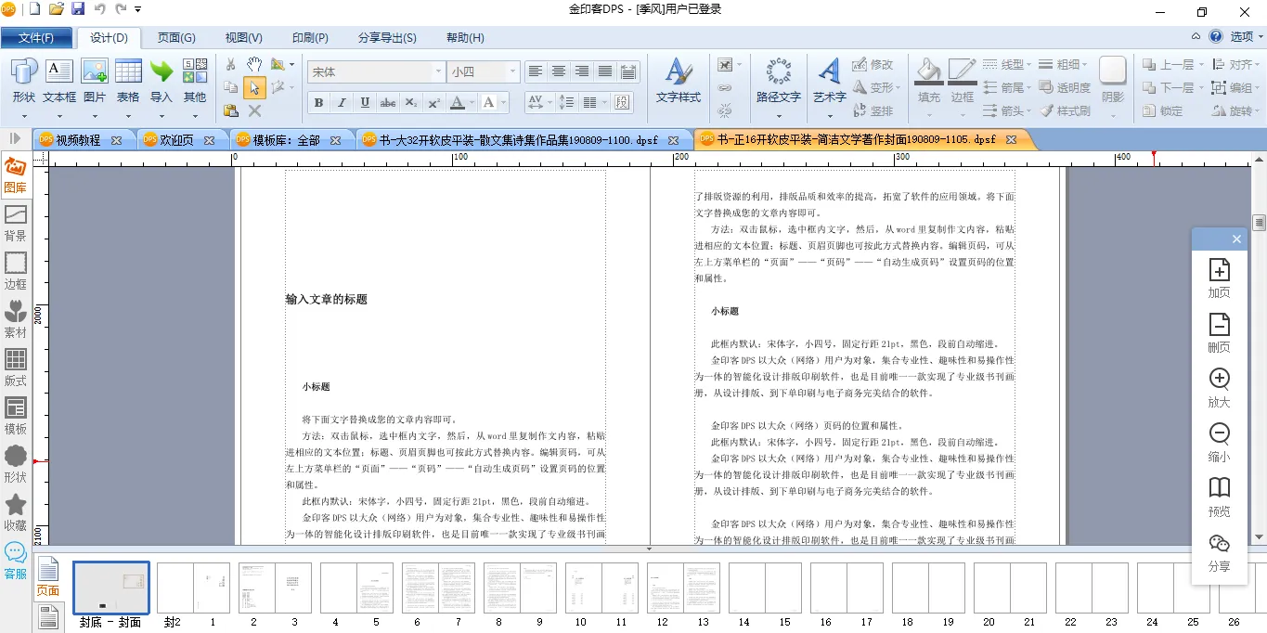Select the 文本框 text box tool
Screen dimensions: 1267x633
tap(58, 80)
